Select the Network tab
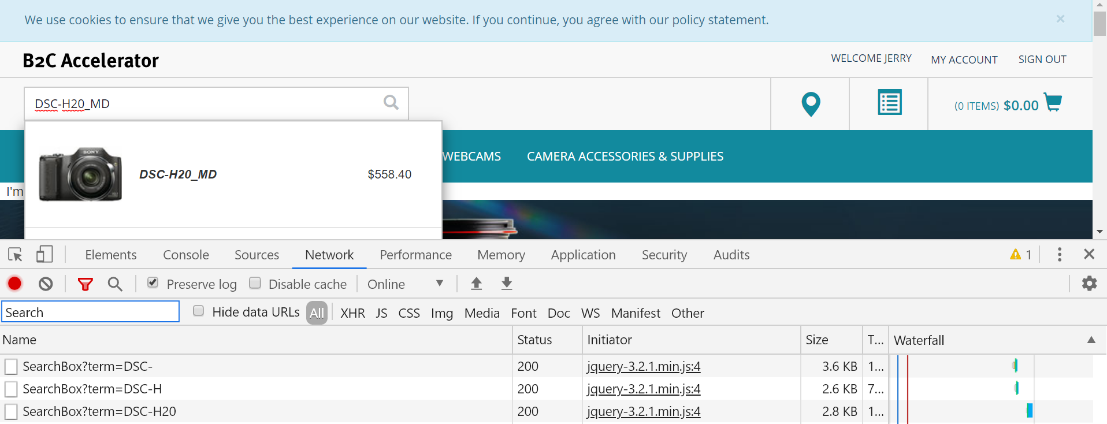 (329, 255)
